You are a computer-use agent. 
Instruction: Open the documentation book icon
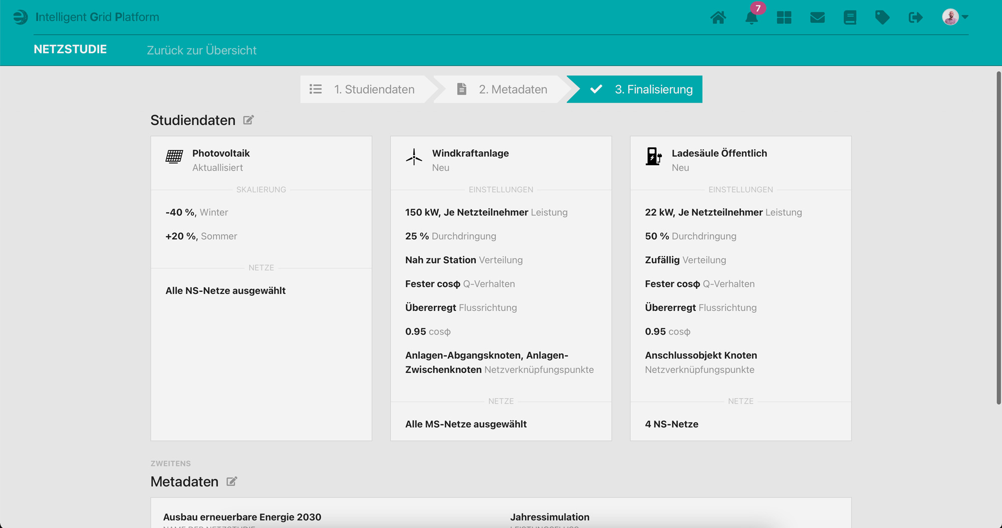click(850, 18)
